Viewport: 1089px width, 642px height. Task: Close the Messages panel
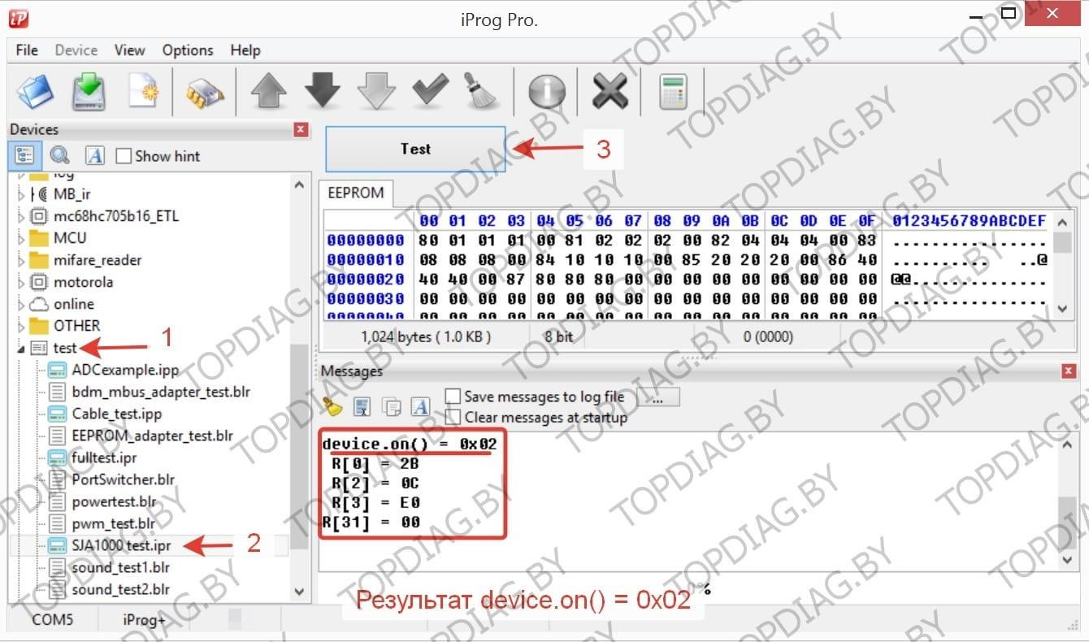(x=1069, y=371)
